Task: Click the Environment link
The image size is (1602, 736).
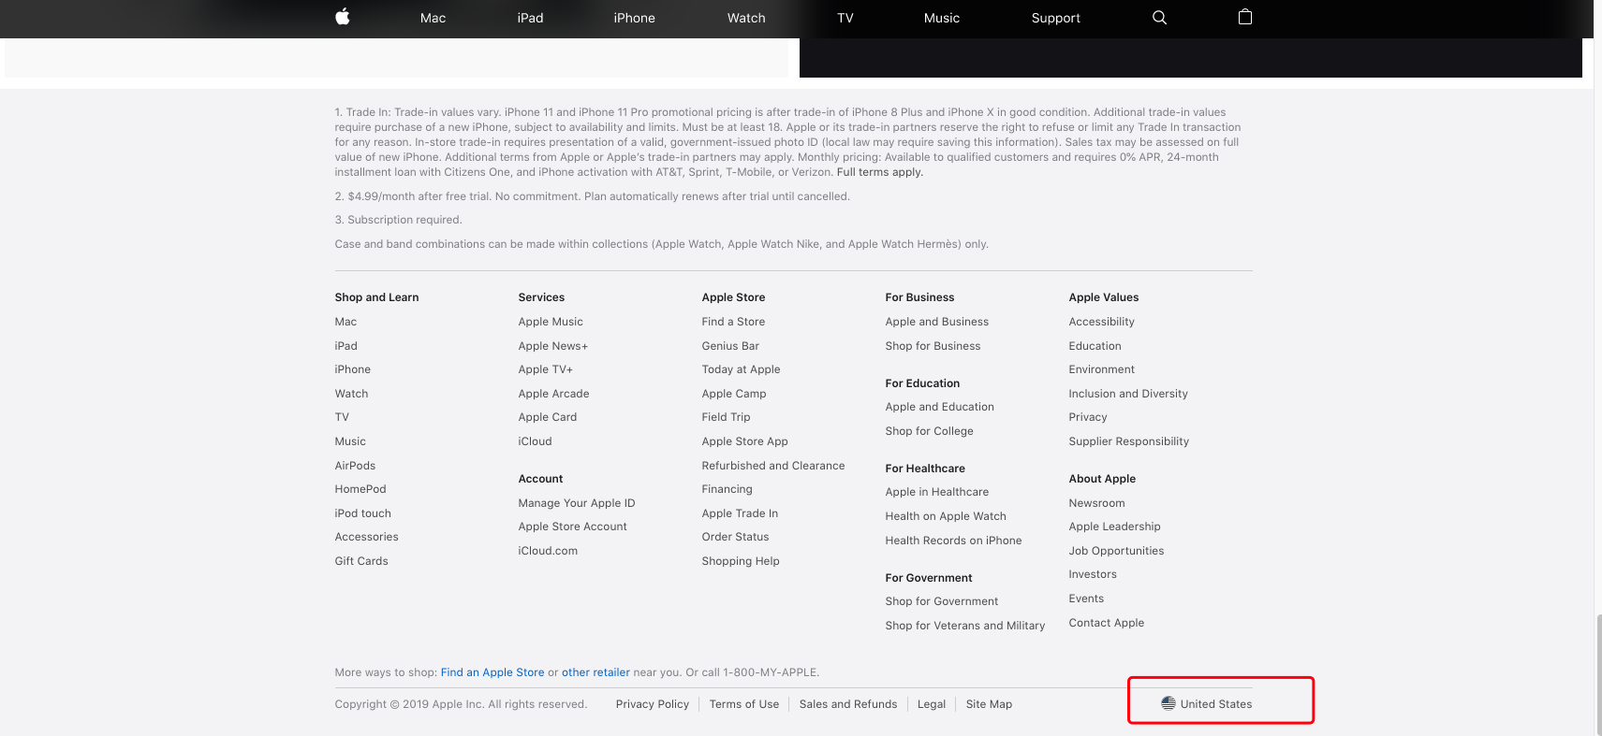Action: pos(1102,369)
